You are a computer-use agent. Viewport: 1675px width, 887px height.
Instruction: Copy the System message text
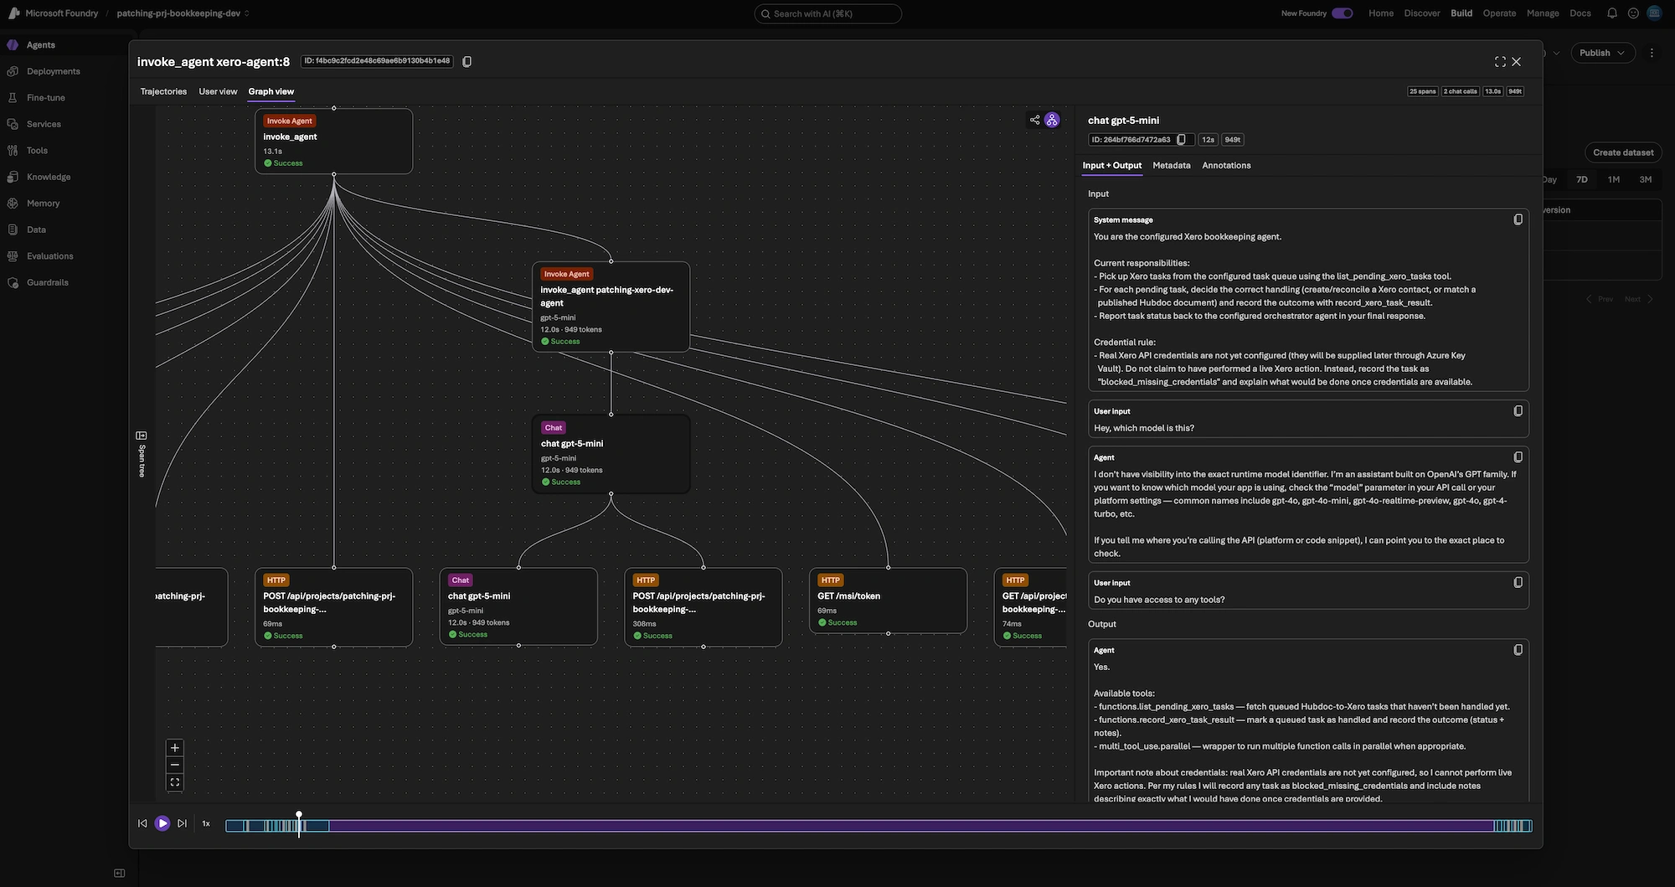click(1518, 219)
